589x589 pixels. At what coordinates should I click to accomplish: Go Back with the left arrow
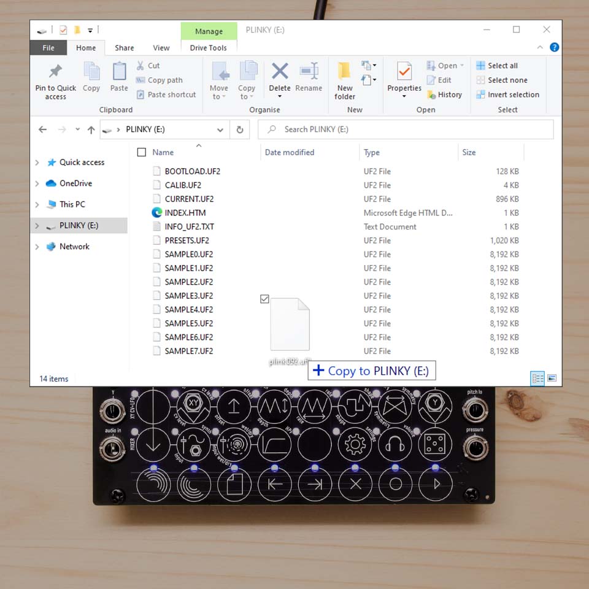pyautogui.click(x=42, y=129)
